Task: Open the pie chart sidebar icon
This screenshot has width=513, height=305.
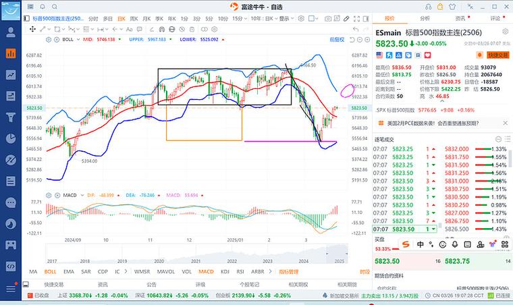Action: 11,138
